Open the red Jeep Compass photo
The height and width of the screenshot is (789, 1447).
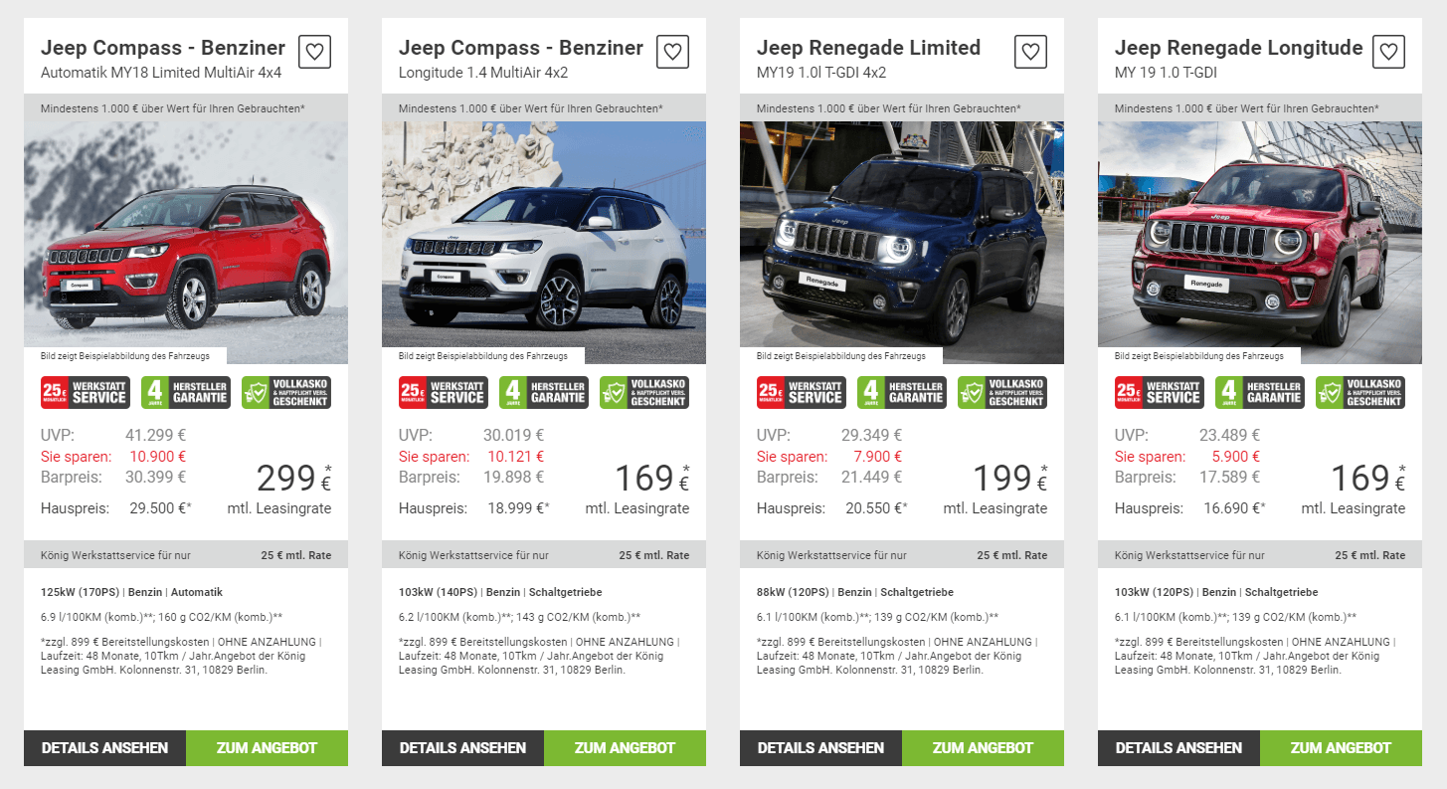(186, 243)
